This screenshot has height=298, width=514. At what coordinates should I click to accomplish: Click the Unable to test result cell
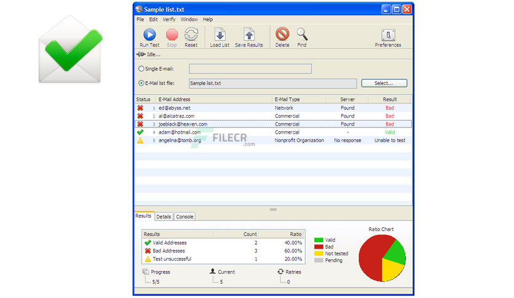[390, 140]
